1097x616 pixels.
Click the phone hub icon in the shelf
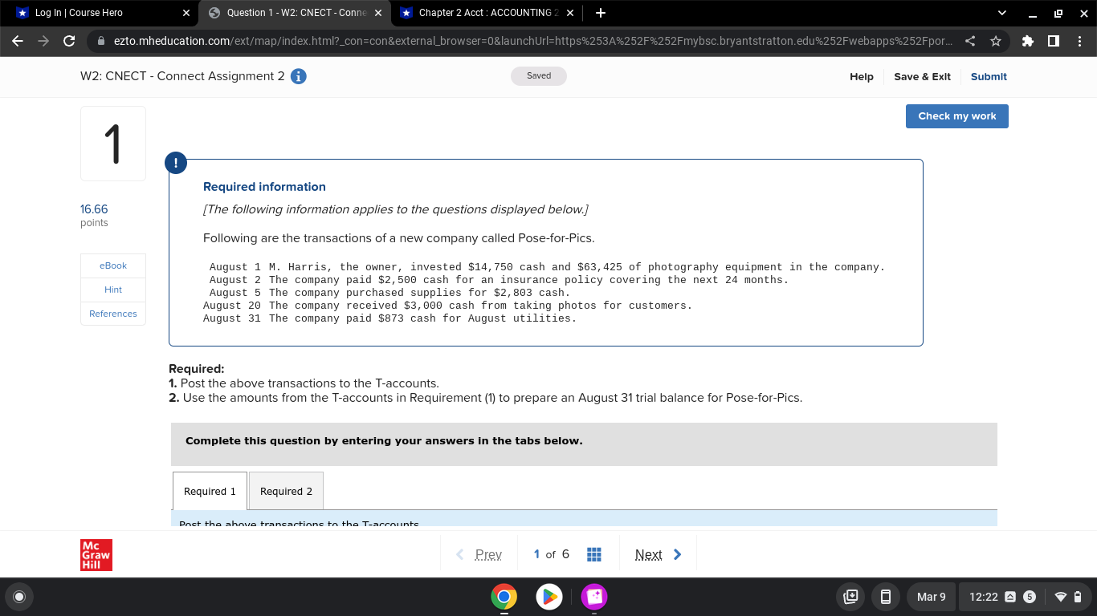pos(886,597)
